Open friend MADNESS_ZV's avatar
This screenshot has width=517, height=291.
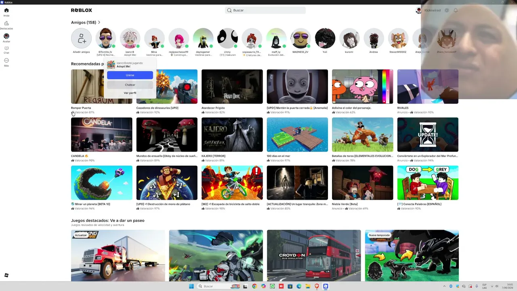coord(301,38)
